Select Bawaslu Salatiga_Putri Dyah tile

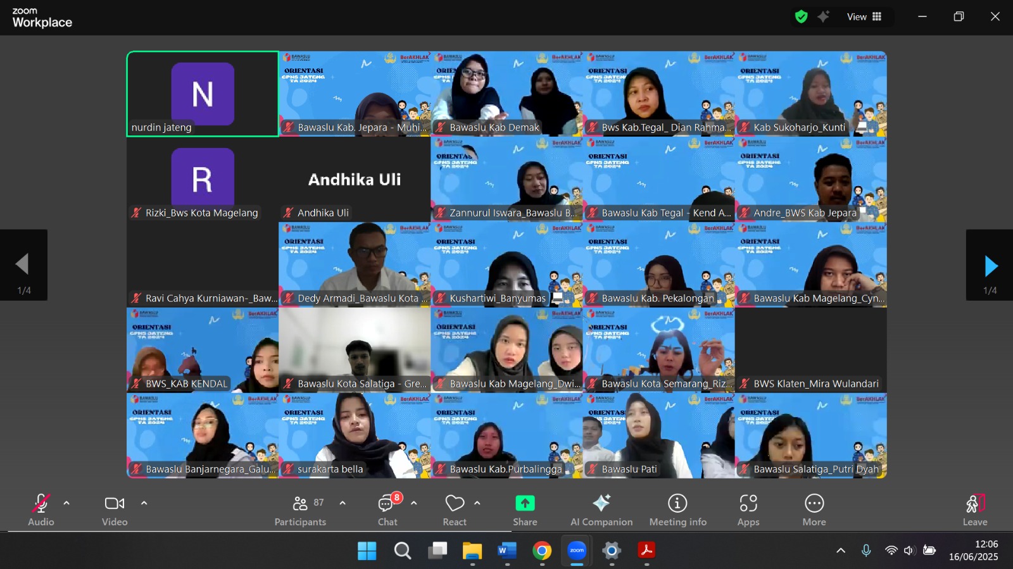click(x=811, y=435)
